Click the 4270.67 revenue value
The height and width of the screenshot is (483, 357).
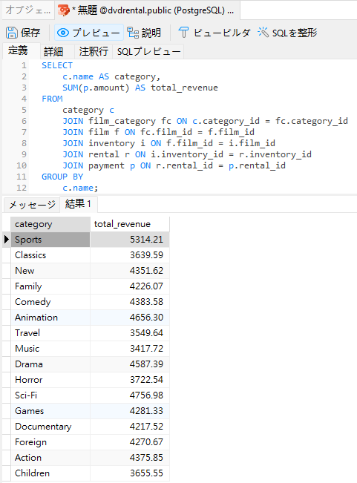click(146, 442)
